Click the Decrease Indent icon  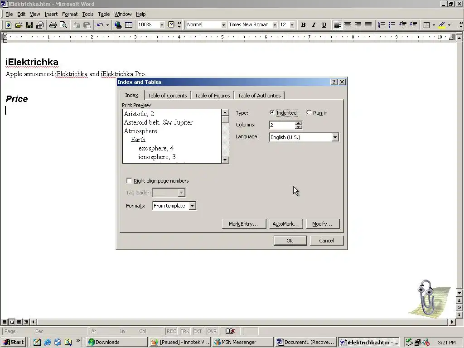tap(402, 25)
